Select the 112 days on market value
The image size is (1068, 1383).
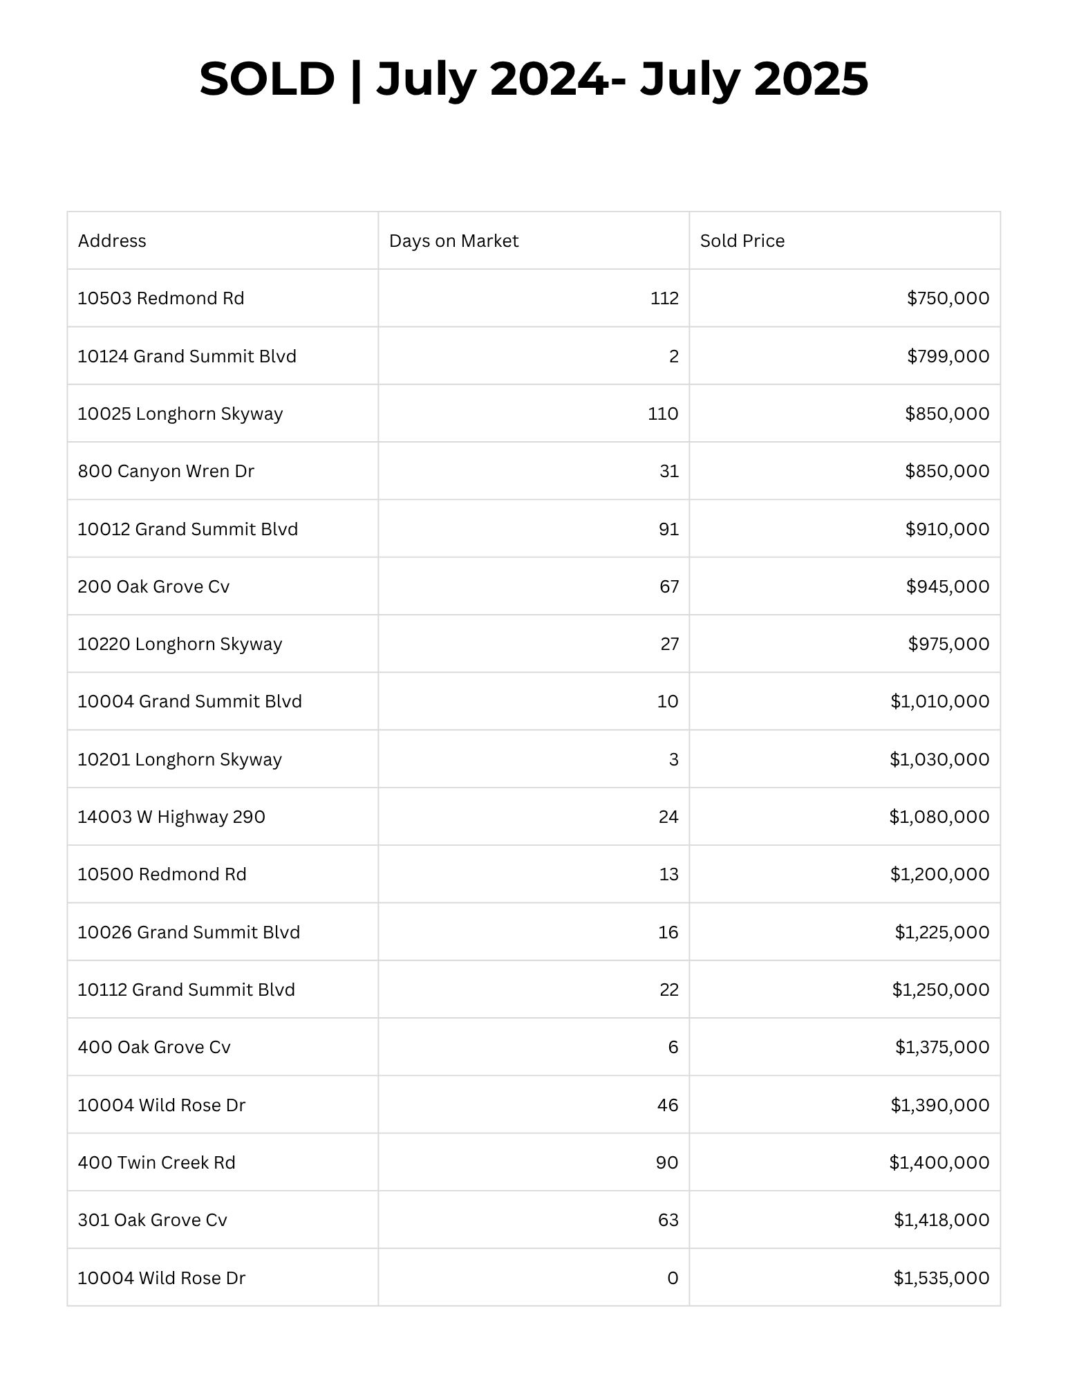(664, 298)
